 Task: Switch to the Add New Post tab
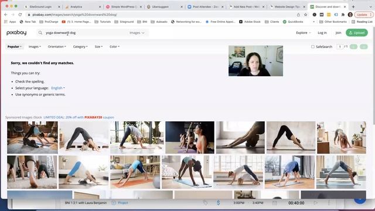tap(246, 7)
